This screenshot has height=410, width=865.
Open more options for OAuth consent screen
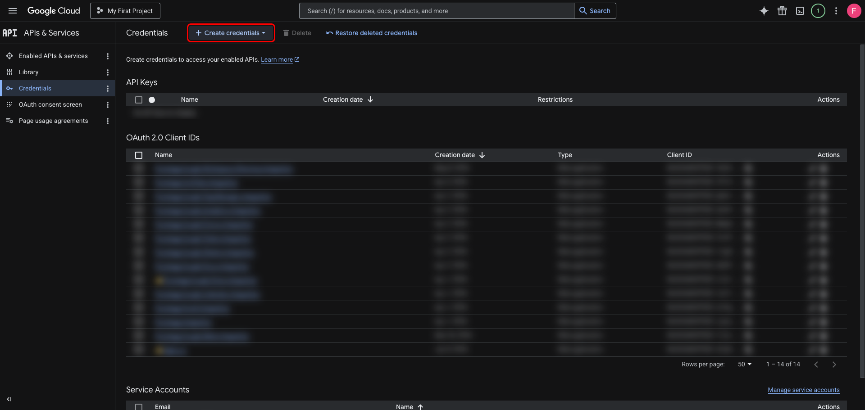tap(107, 105)
